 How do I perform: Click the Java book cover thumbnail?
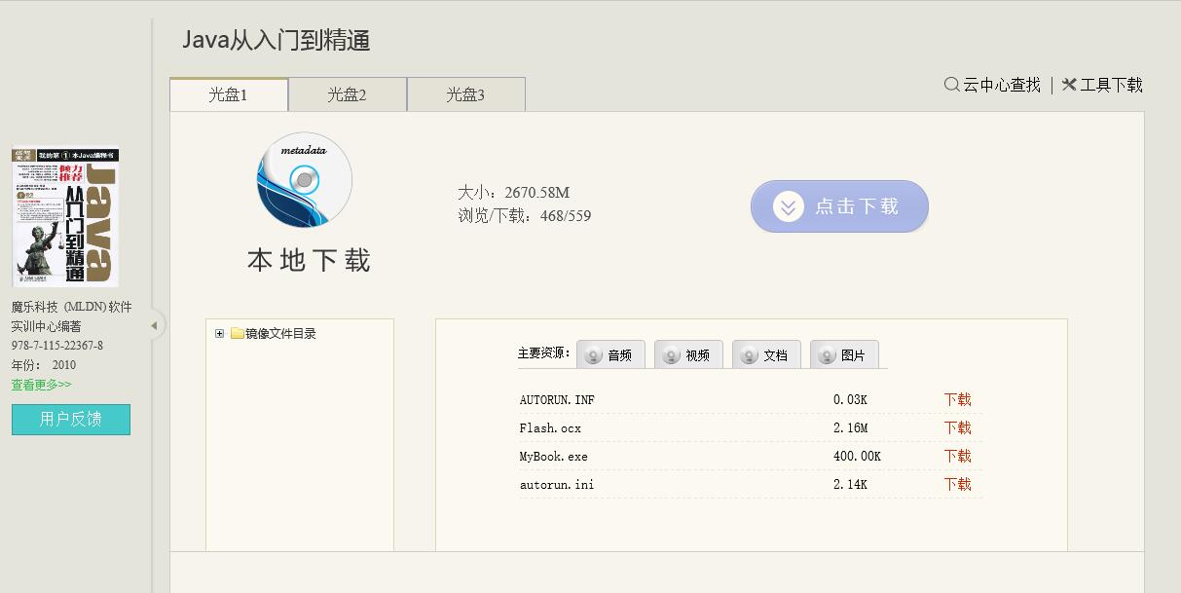[x=65, y=217]
